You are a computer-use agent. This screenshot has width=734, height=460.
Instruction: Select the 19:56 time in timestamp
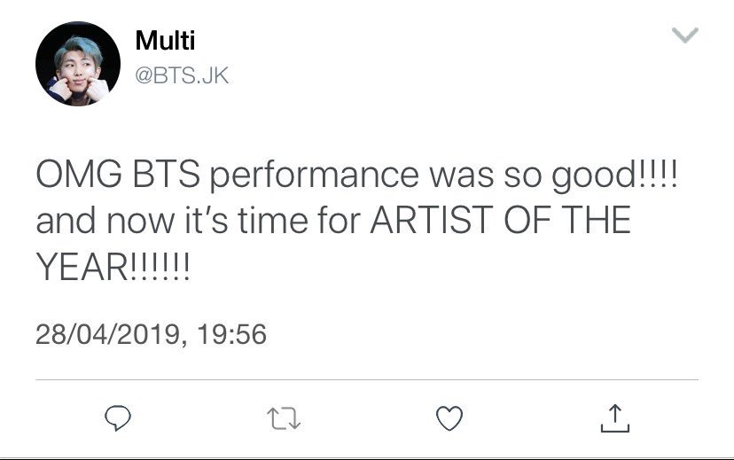point(231,334)
